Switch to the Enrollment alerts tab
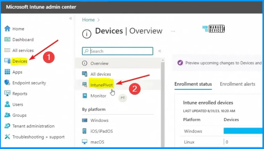 coord(237,84)
